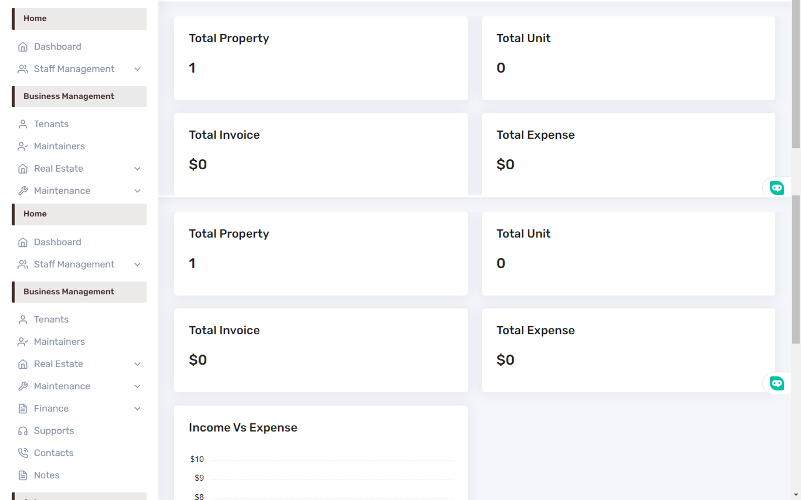Click the page scrollbar down arrow

[x=796, y=495]
